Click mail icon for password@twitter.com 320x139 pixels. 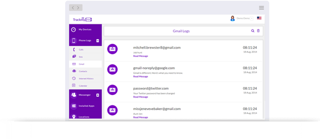[x=112, y=90]
